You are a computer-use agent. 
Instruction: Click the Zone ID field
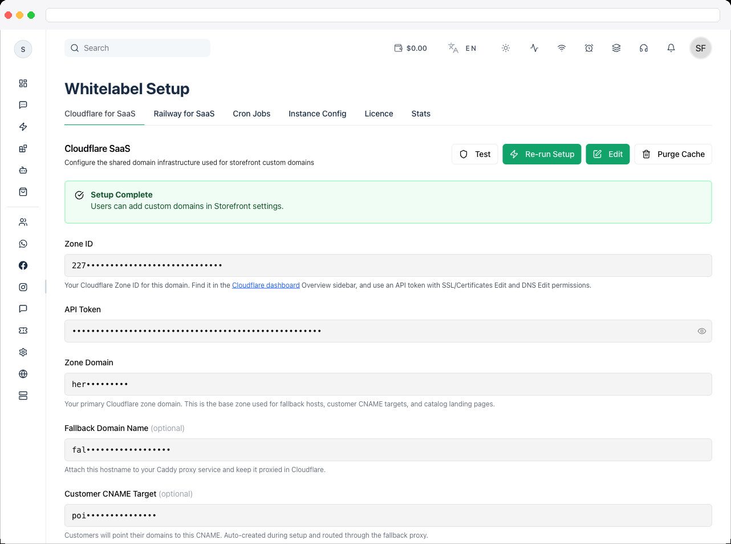[388, 265]
